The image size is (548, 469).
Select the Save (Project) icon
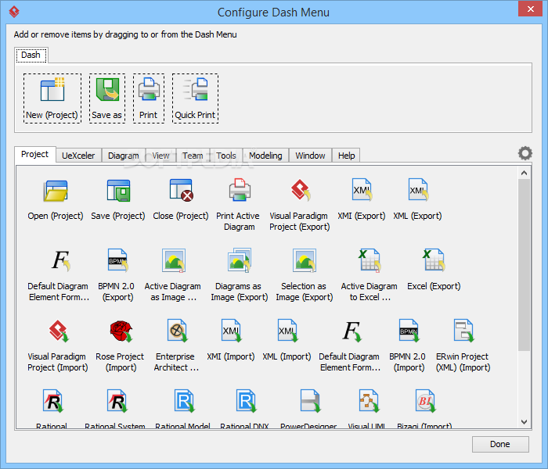[118, 191]
